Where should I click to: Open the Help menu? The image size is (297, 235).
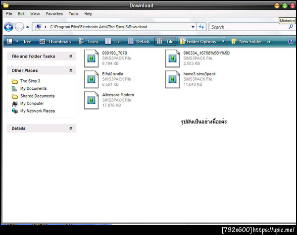tap(88, 14)
